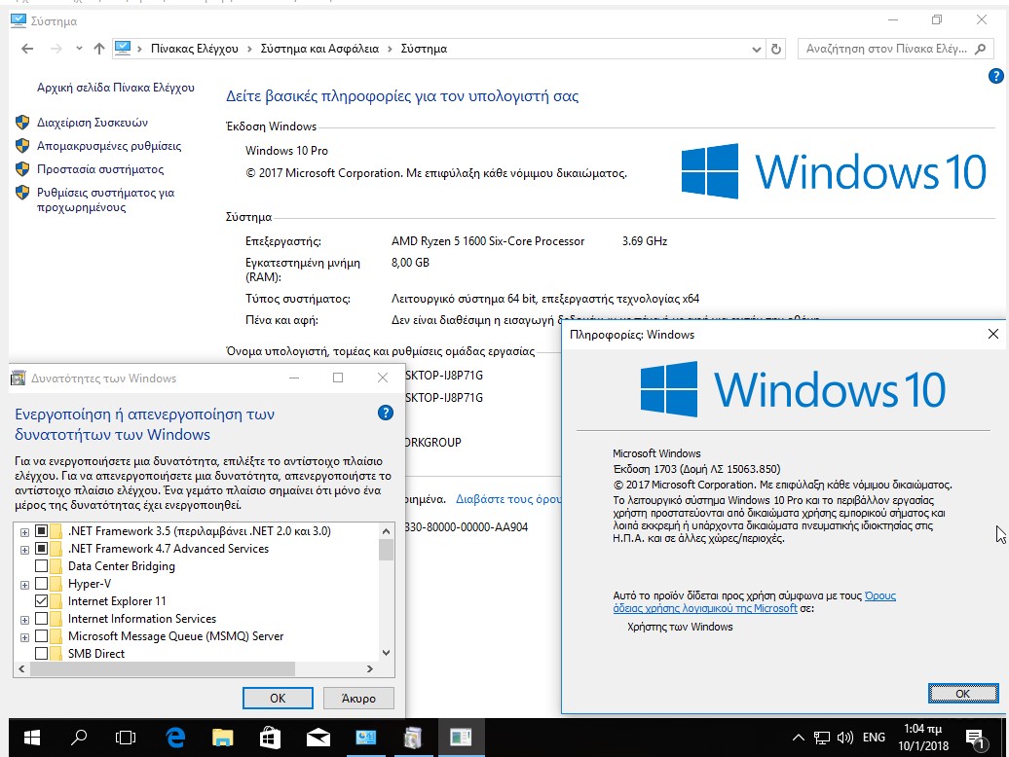The width and height of the screenshot is (1009, 757).
Task: Click OK in Πληροφορίες: Windows dialog
Action: pyautogui.click(x=962, y=694)
